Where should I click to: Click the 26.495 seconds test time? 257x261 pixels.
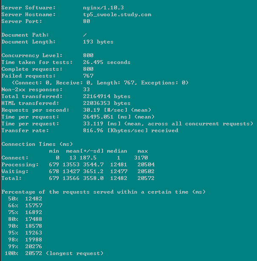pos(107,62)
